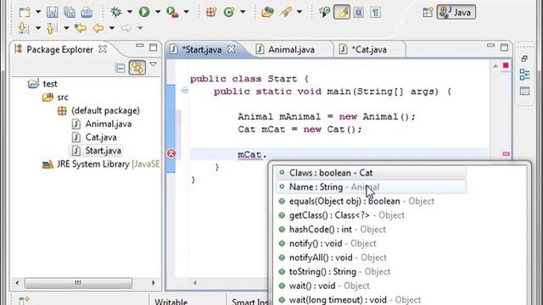Open the New Java Class dropdown arrow

(x=243, y=12)
